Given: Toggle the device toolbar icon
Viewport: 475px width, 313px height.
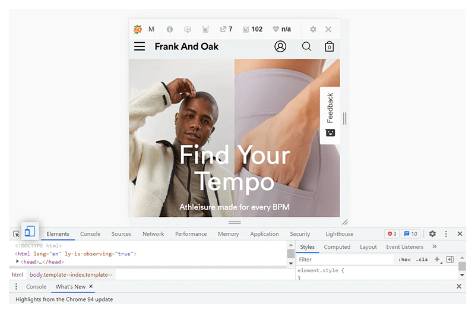Looking at the screenshot, I should (x=30, y=232).
